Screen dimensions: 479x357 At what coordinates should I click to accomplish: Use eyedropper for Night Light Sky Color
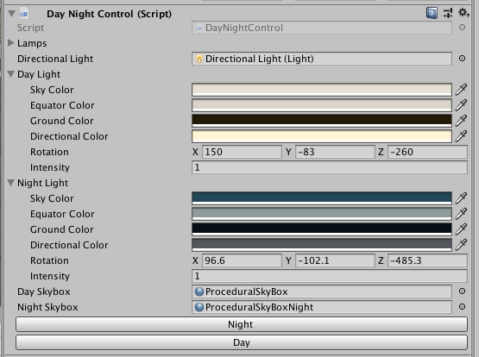461,198
